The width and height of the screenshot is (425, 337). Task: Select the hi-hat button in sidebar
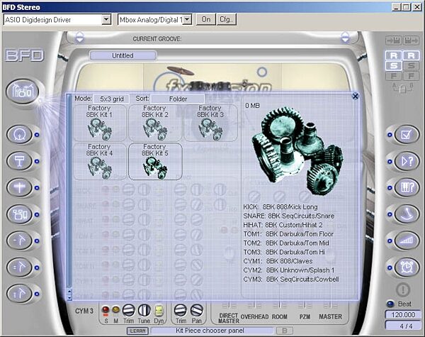(x=20, y=187)
